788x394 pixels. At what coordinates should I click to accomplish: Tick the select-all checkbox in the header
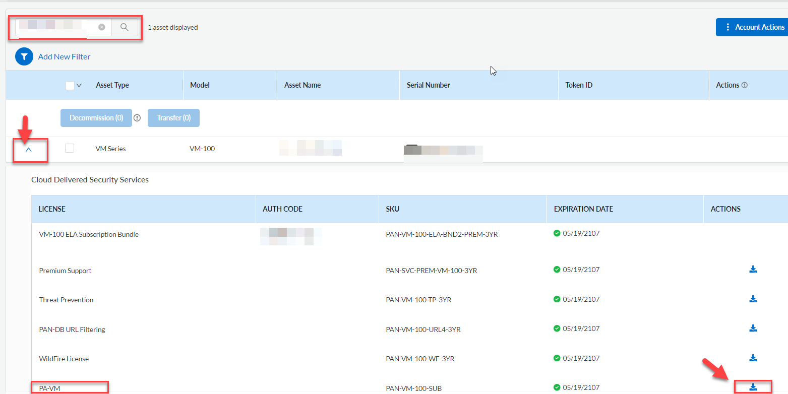(70, 86)
